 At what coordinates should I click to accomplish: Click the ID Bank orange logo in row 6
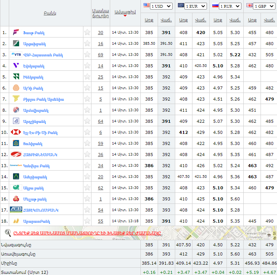(x=16, y=88)
